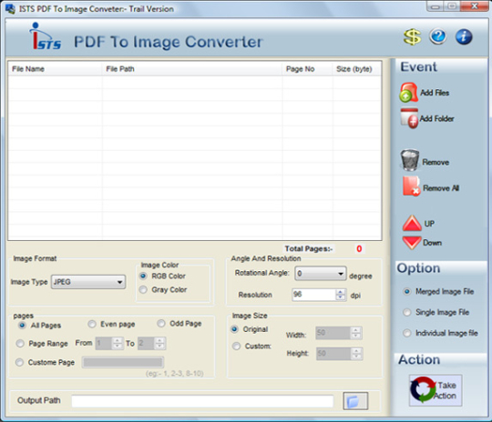The image size is (492, 422).
Task: Click the Size (byte) column header
Action: click(357, 69)
